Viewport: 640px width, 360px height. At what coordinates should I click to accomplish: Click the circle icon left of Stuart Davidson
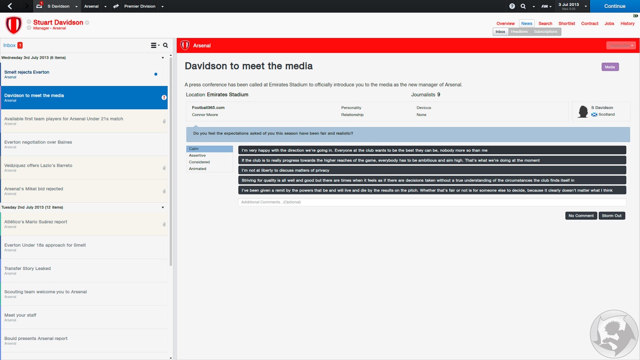pos(29,22)
